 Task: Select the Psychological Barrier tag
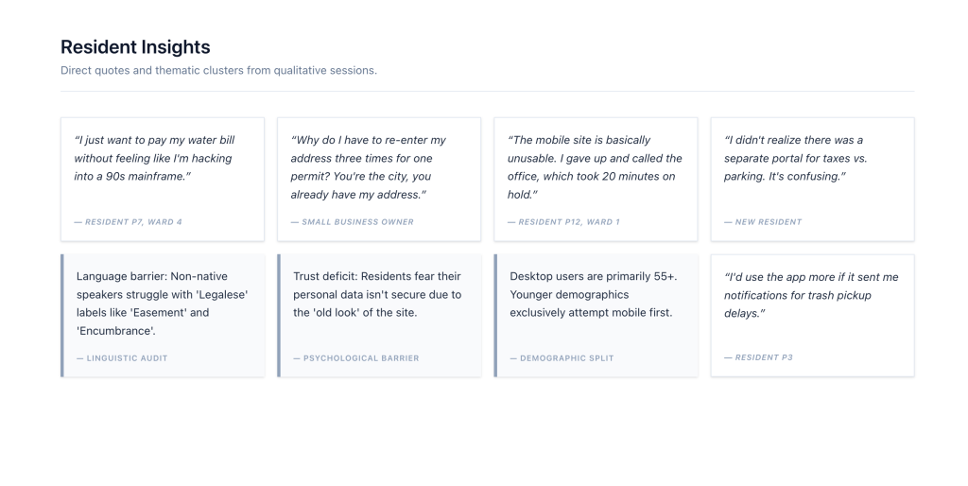[x=356, y=358]
